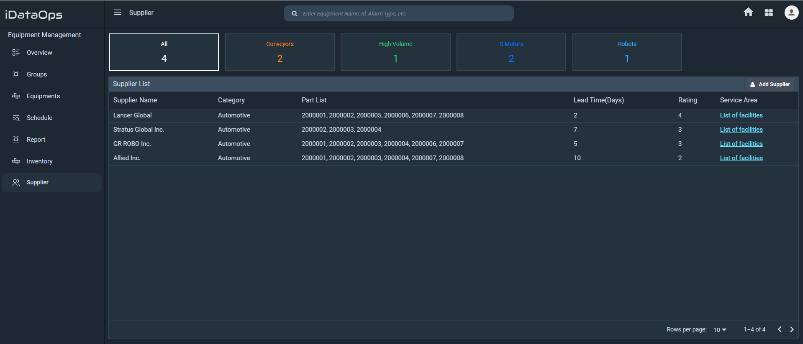
Task: Go to the home icon
Action: coord(748,13)
